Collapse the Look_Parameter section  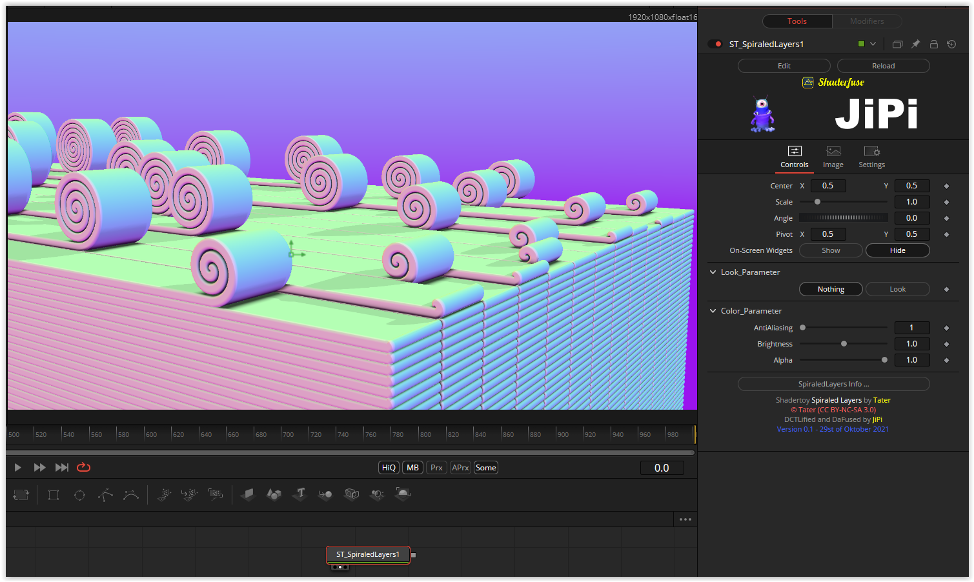point(713,272)
